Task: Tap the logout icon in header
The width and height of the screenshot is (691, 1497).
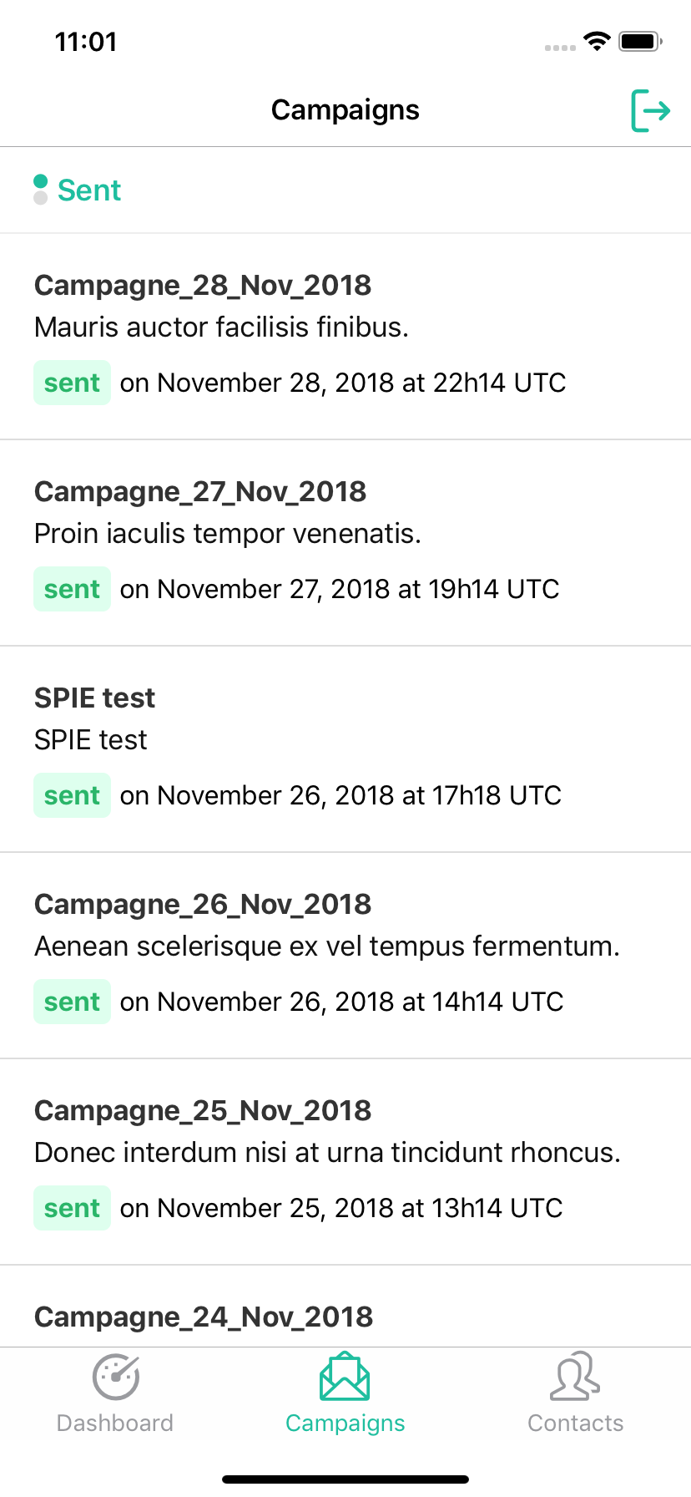Action: pos(650,110)
